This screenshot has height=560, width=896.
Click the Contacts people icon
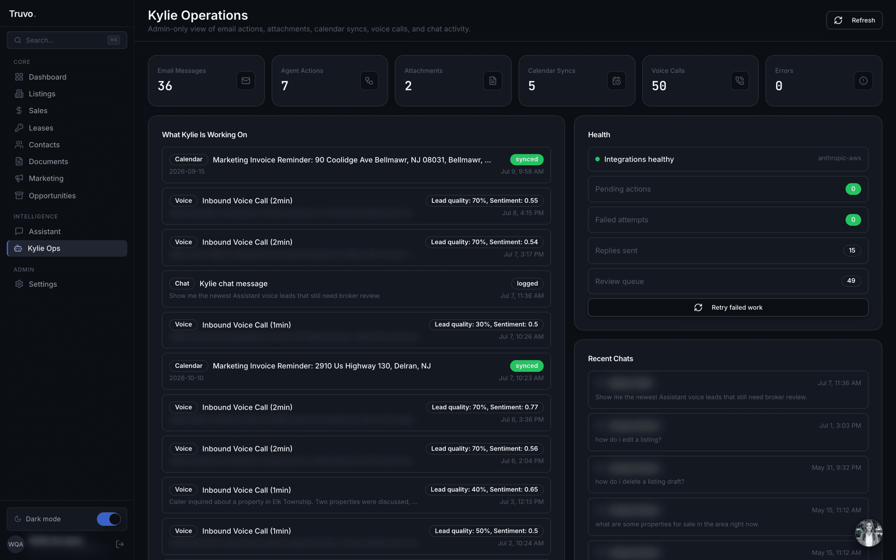[19, 145]
